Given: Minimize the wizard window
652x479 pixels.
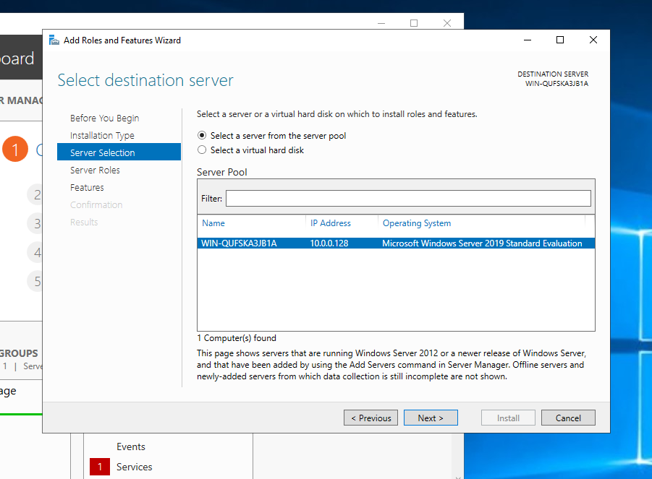Looking at the screenshot, I should tap(528, 40).
